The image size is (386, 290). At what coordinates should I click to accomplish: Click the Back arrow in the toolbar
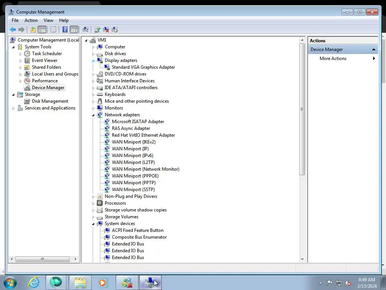(x=13, y=29)
